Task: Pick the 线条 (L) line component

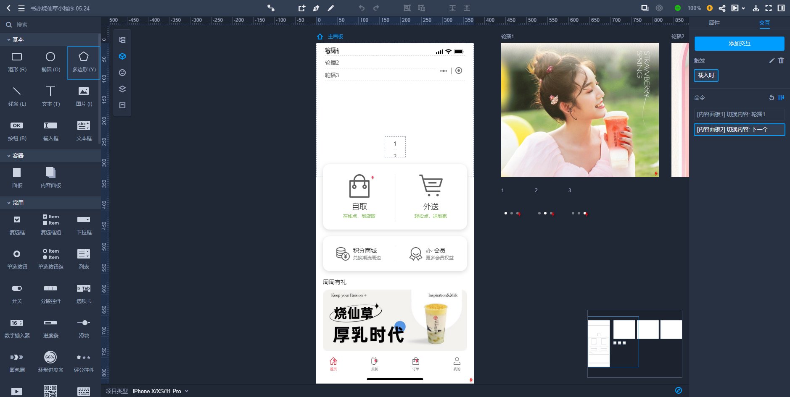Action: point(17,97)
